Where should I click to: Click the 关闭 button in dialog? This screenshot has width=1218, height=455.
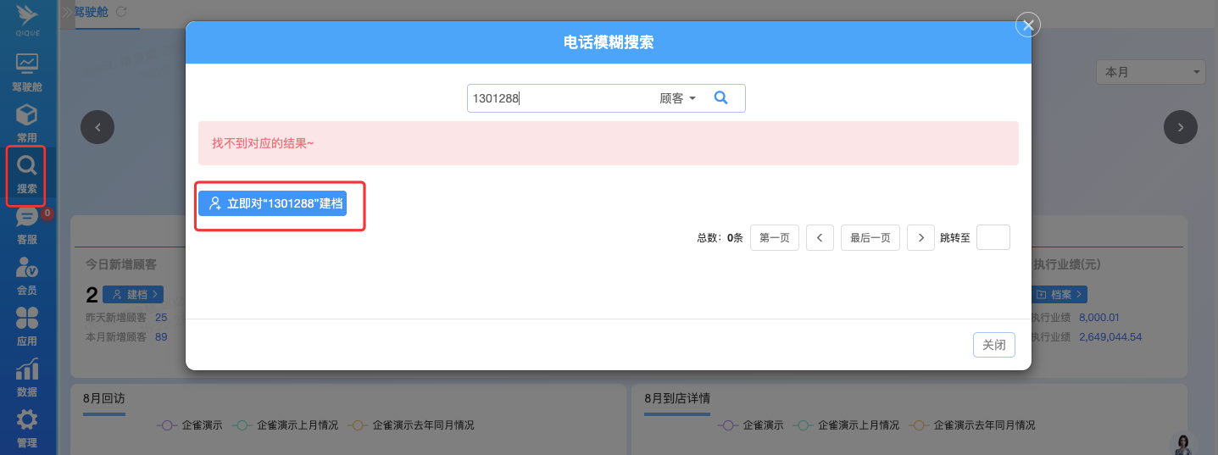[x=993, y=345]
